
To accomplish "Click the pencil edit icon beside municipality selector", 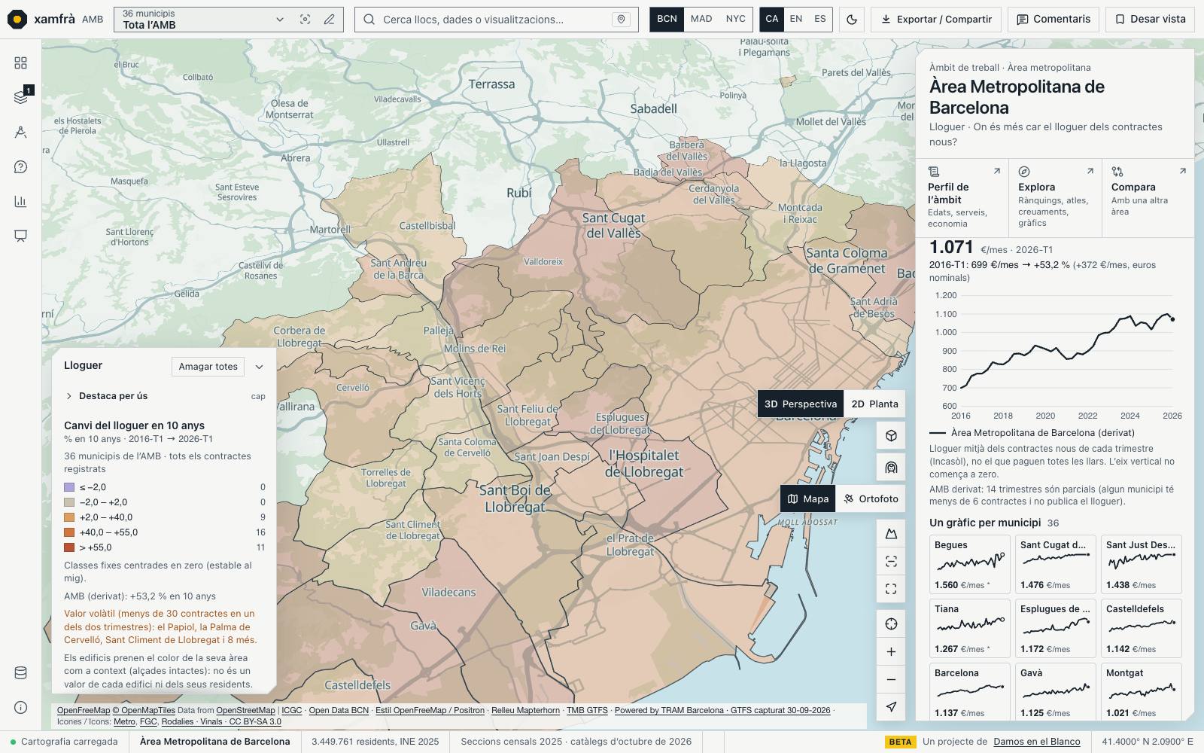I will [329, 20].
